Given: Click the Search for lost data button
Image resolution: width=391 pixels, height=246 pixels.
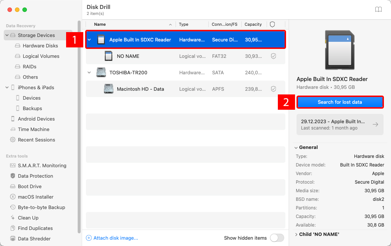Looking at the screenshot, I should coord(340,102).
